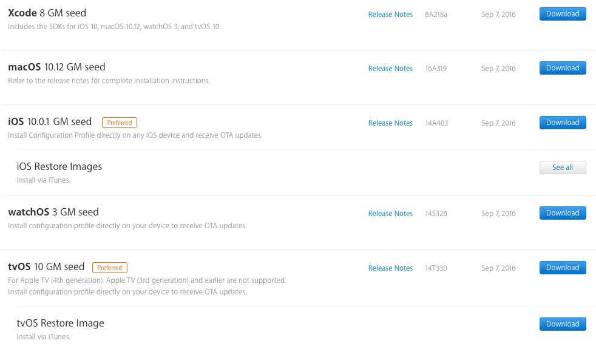Download the Xcode 8 GM seed

(562, 14)
